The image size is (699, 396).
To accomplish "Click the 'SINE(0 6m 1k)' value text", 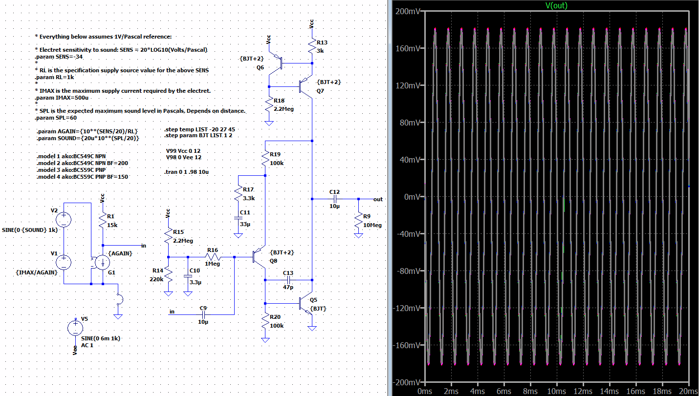I will 101,338.
